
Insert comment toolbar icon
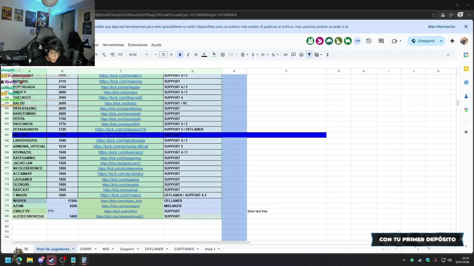click(x=293, y=55)
